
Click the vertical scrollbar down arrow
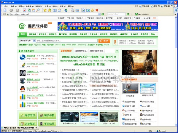click(x=176, y=125)
